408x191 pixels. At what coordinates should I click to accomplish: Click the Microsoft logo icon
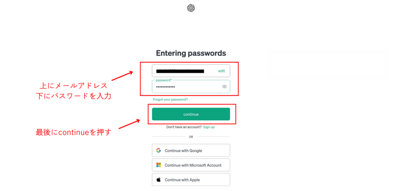click(x=159, y=165)
